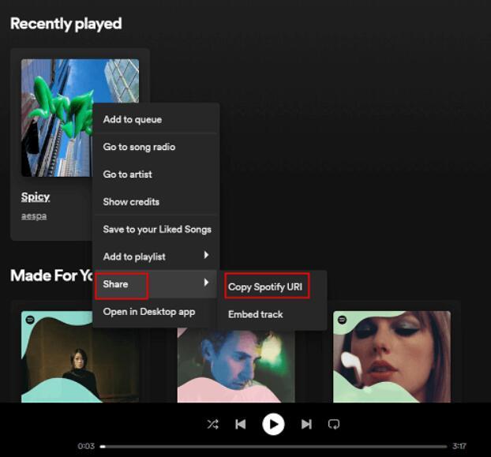Click the 3:17 track duration label
This screenshot has width=491, height=457.
pos(459,446)
